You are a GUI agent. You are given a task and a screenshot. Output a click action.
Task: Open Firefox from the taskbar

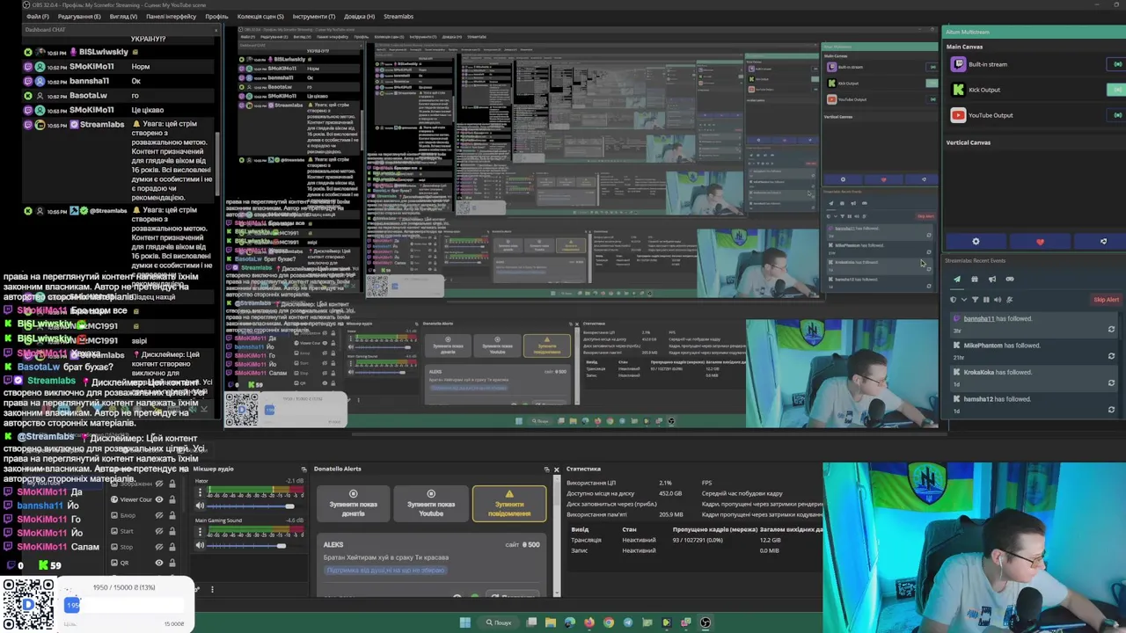[x=589, y=622]
